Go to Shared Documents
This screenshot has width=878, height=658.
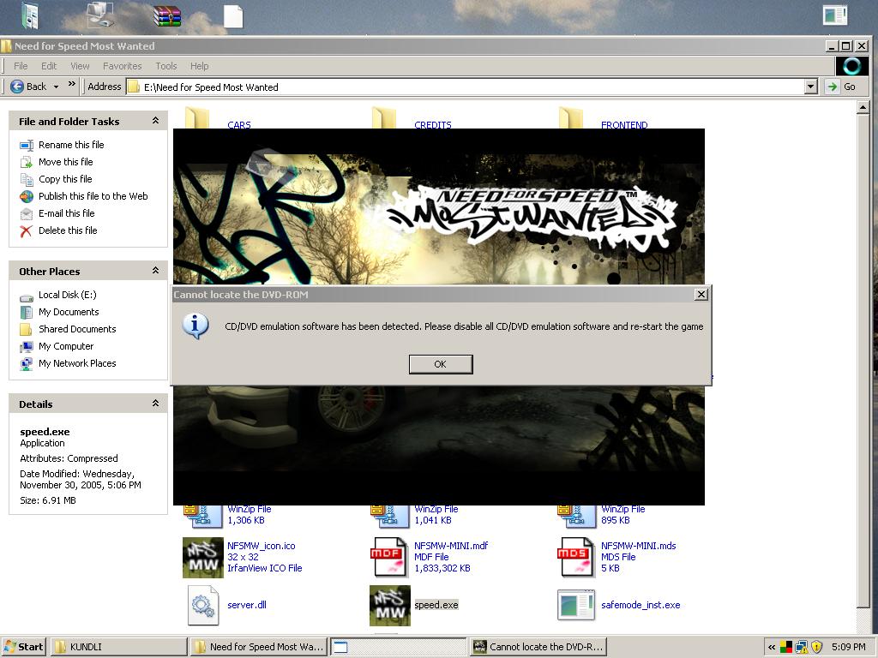[77, 329]
